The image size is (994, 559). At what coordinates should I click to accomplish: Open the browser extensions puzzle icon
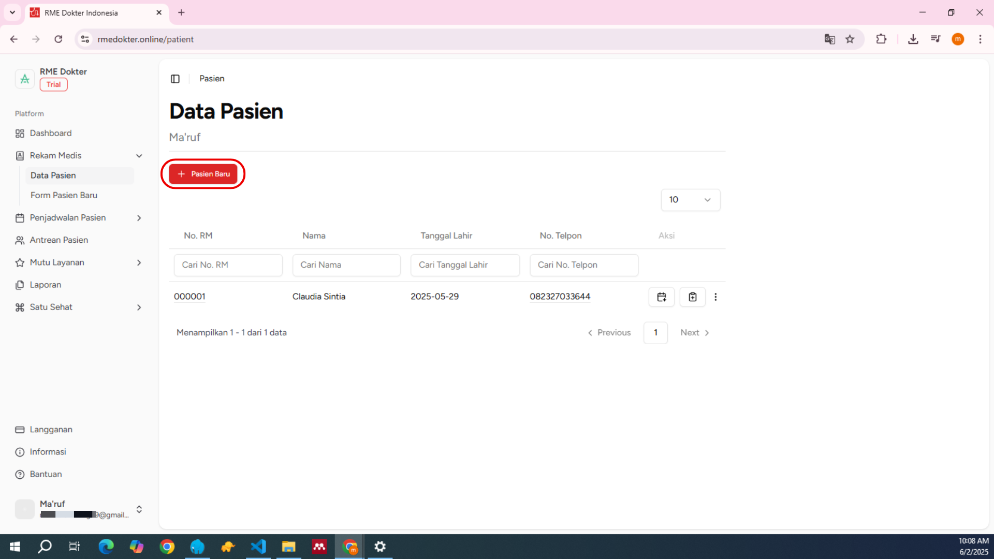[881, 39]
